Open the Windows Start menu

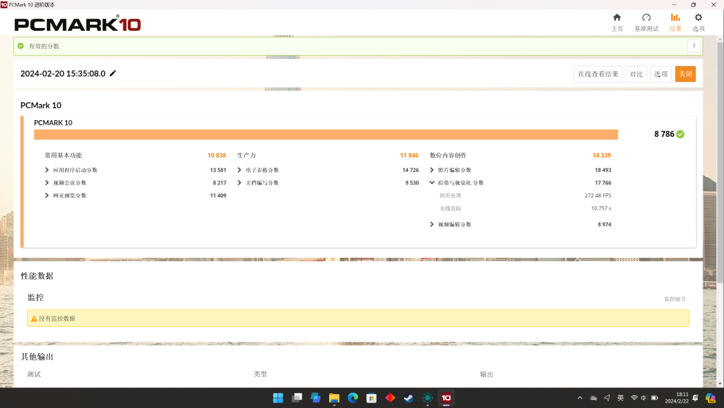point(278,398)
